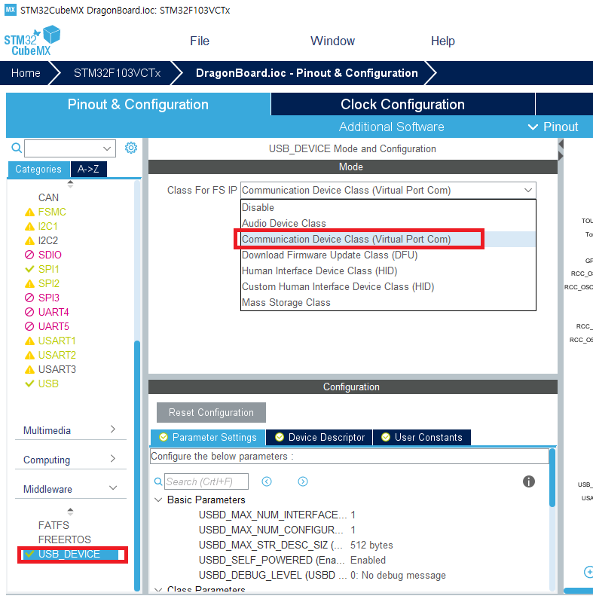Screen dimensions: 593x599
Task: Click DragonBoard.ioc breadcrumb item
Action: pyautogui.click(x=307, y=73)
